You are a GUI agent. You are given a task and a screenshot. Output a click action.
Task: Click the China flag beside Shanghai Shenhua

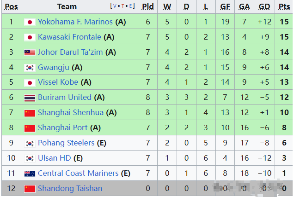pos(30,113)
